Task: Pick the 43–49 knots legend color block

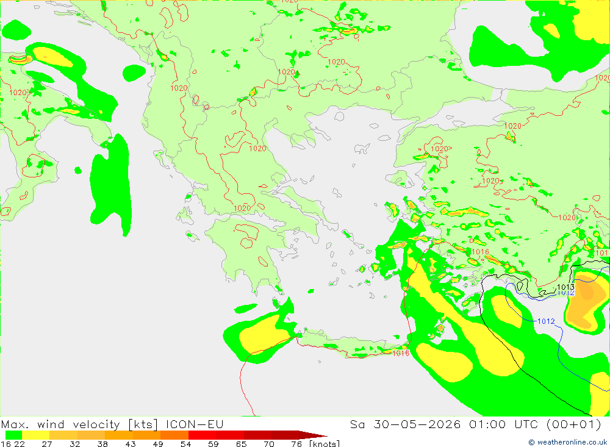Action: click(146, 435)
